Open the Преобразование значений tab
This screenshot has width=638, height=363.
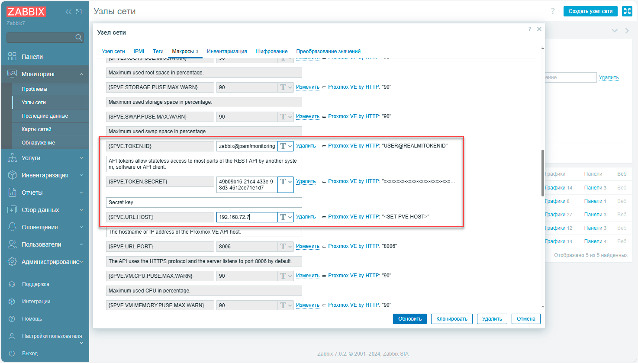point(328,51)
